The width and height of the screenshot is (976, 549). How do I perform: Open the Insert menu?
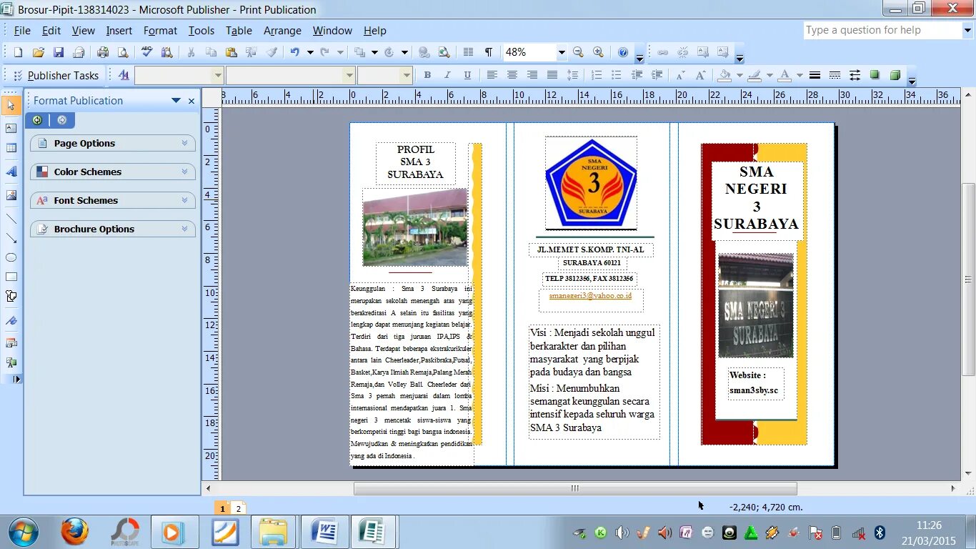(119, 31)
